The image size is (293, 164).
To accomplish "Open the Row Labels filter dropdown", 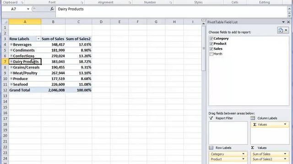I will pos(38,39).
